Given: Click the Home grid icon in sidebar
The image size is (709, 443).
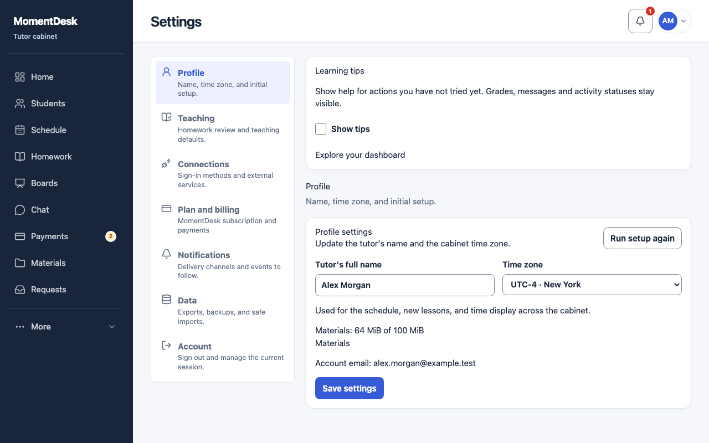Looking at the screenshot, I should click(20, 77).
